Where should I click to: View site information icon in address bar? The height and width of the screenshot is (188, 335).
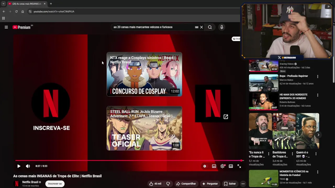(x=30, y=11)
